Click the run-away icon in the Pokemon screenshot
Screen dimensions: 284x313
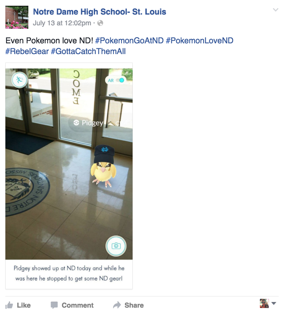click(x=19, y=80)
